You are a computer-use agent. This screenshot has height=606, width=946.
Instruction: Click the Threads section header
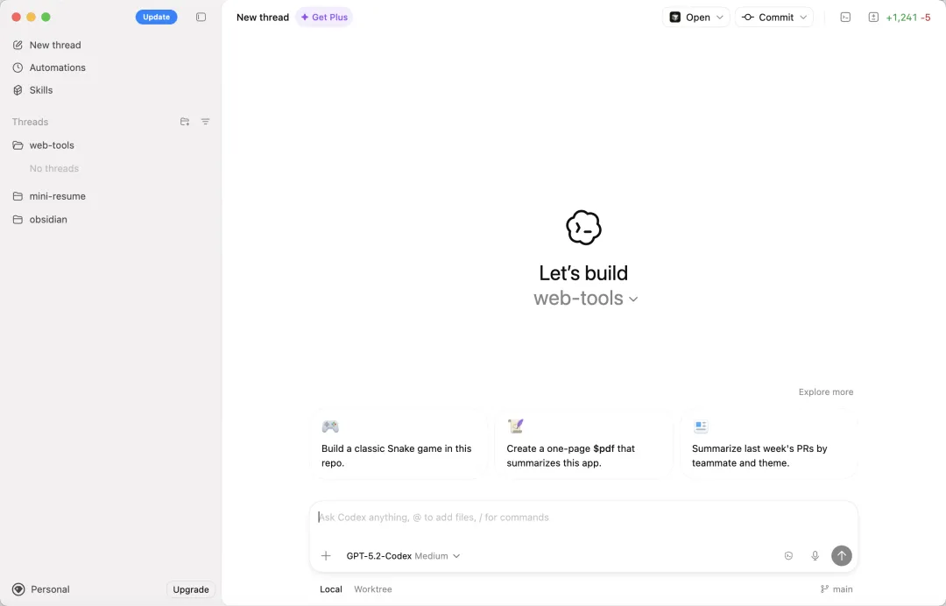(x=30, y=122)
